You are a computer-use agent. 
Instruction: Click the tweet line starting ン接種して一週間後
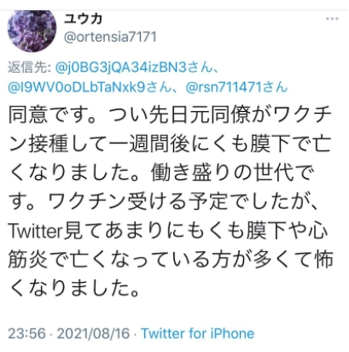(170, 144)
